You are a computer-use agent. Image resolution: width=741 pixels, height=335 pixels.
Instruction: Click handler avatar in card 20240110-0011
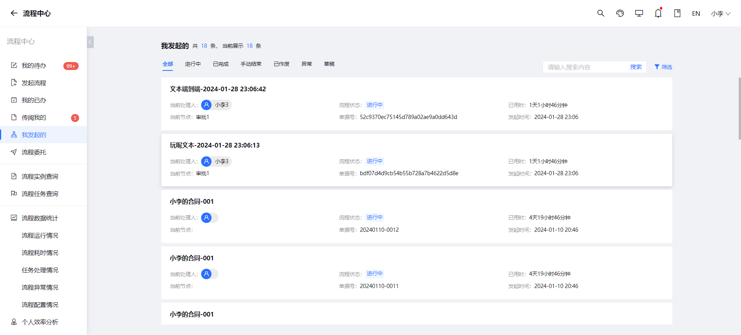pyautogui.click(x=206, y=274)
